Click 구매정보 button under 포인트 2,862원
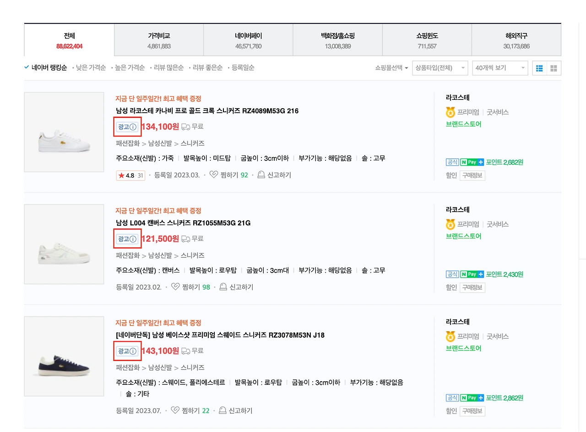Viewport: 586px width, 432px height. [472, 411]
